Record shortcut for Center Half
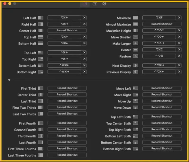This screenshot has width=189, height=162. coord(67,30)
